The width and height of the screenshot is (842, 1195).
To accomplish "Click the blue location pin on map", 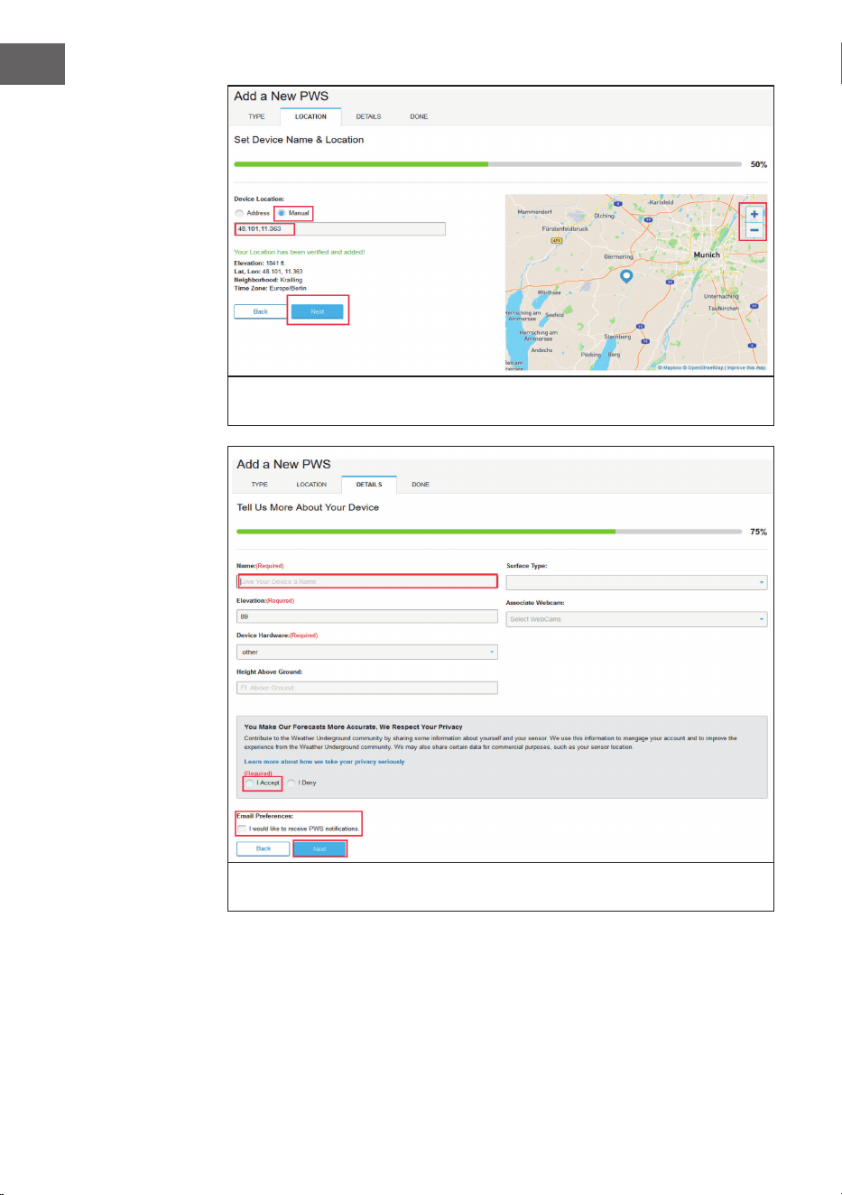I will pyautogui.click(x=626, y=276).
